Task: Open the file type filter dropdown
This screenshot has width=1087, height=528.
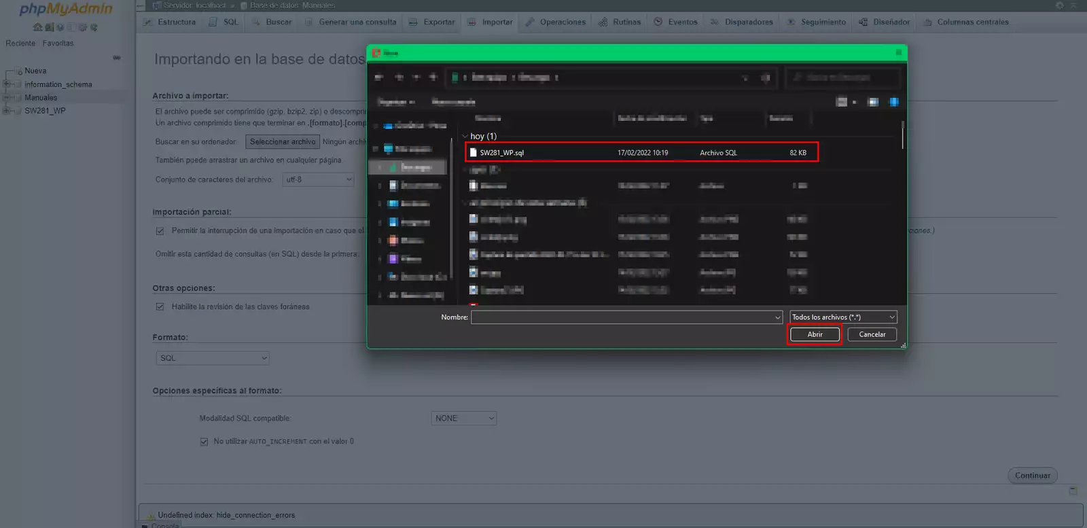Action: pos(843,317)
